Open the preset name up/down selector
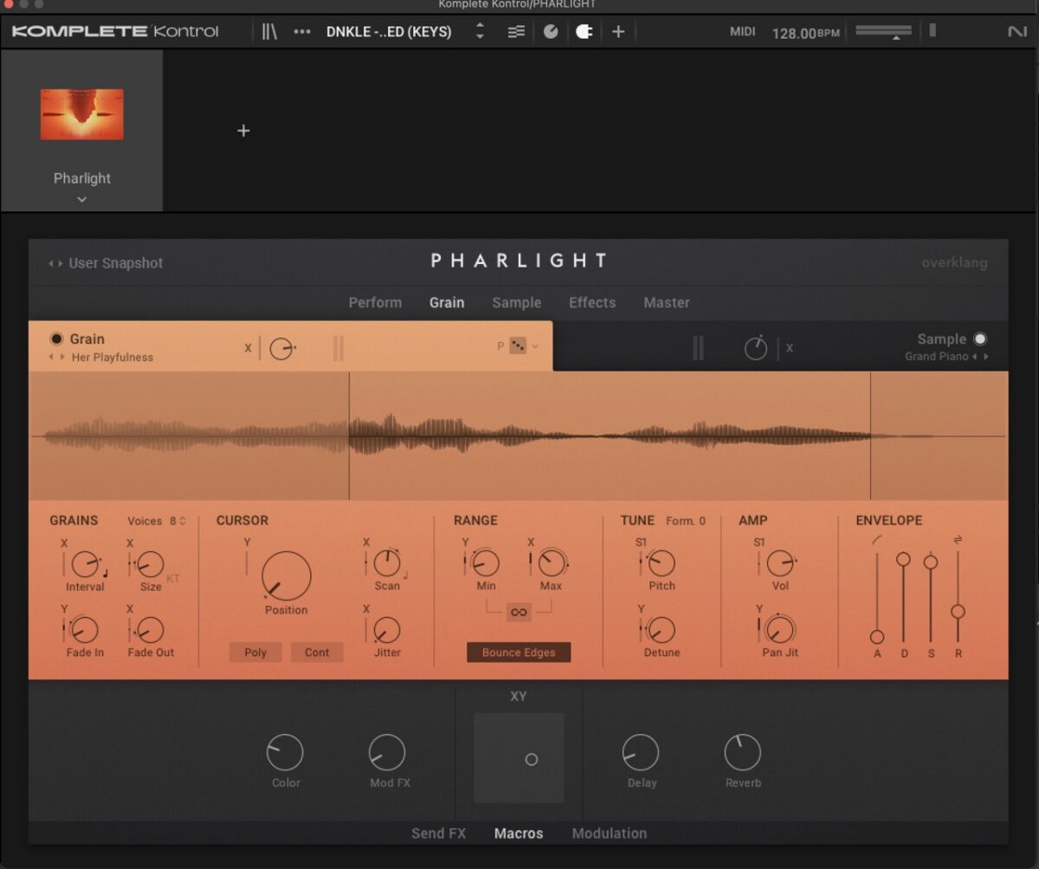Viewport: 1039px width, 869px height. (x=480, y=32)
